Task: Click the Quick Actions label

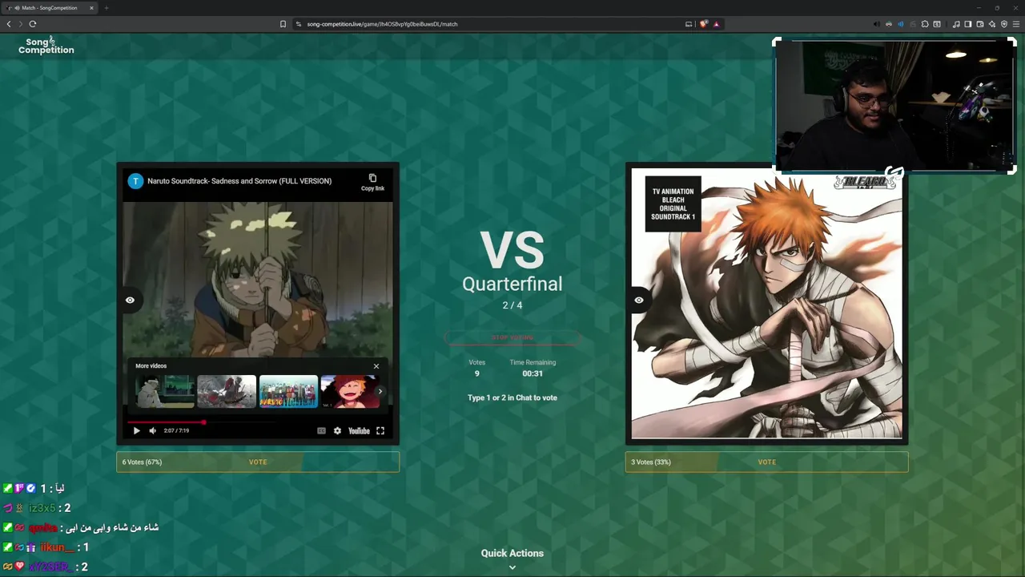Action: (x=512, y=553)
